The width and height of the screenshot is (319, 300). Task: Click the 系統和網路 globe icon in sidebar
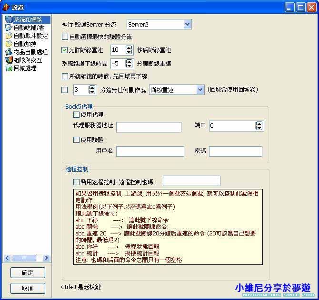[9, 19]
